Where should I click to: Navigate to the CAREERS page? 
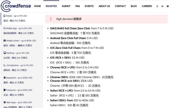pyautogui.click(x=147, y=6)
